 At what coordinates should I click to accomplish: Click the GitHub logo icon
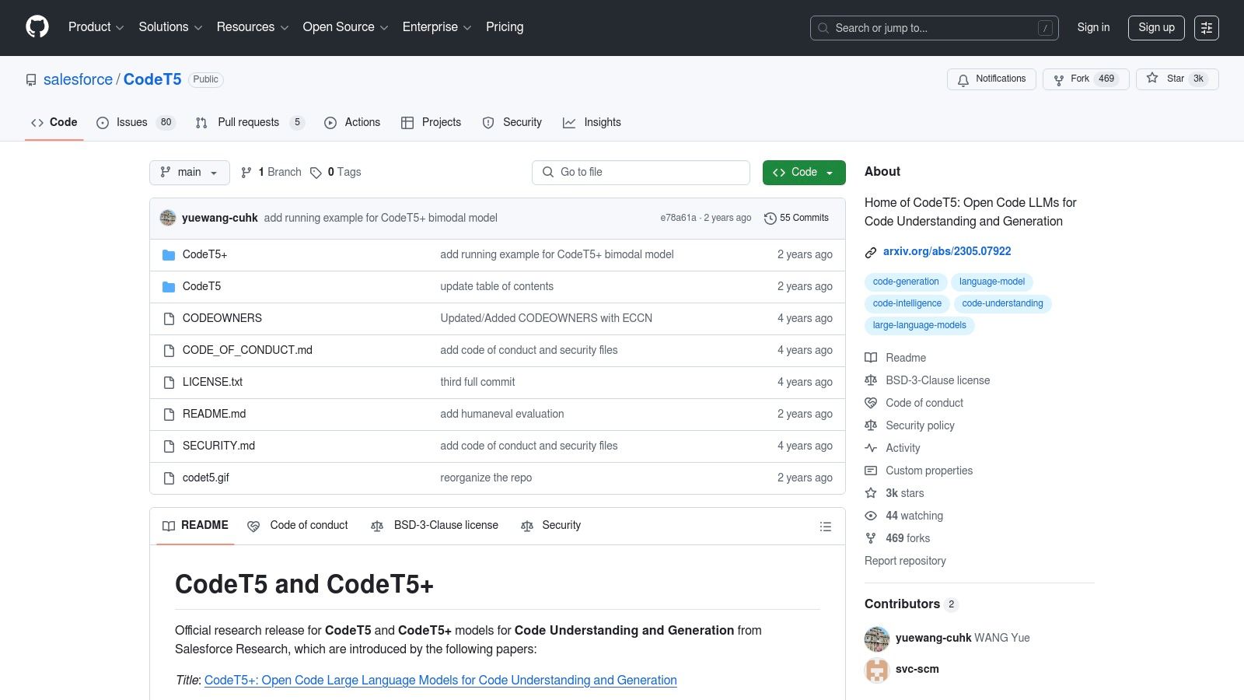tap(37, 27)
